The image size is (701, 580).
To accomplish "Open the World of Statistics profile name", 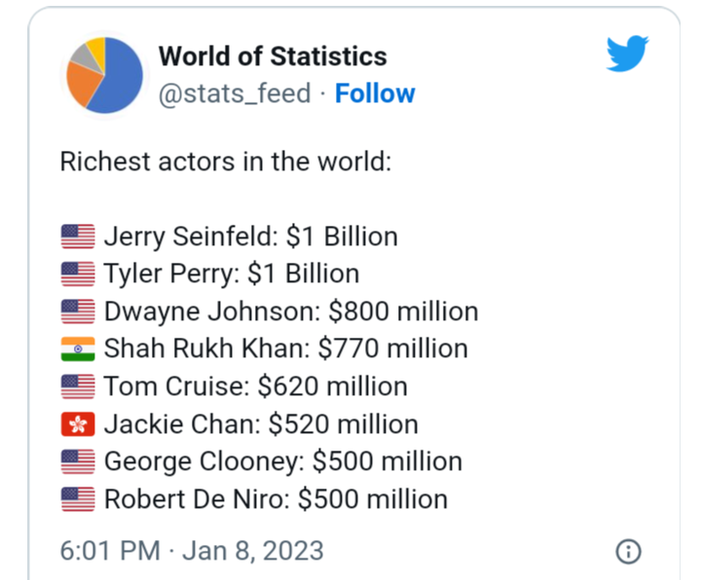I will click(273, 56).
